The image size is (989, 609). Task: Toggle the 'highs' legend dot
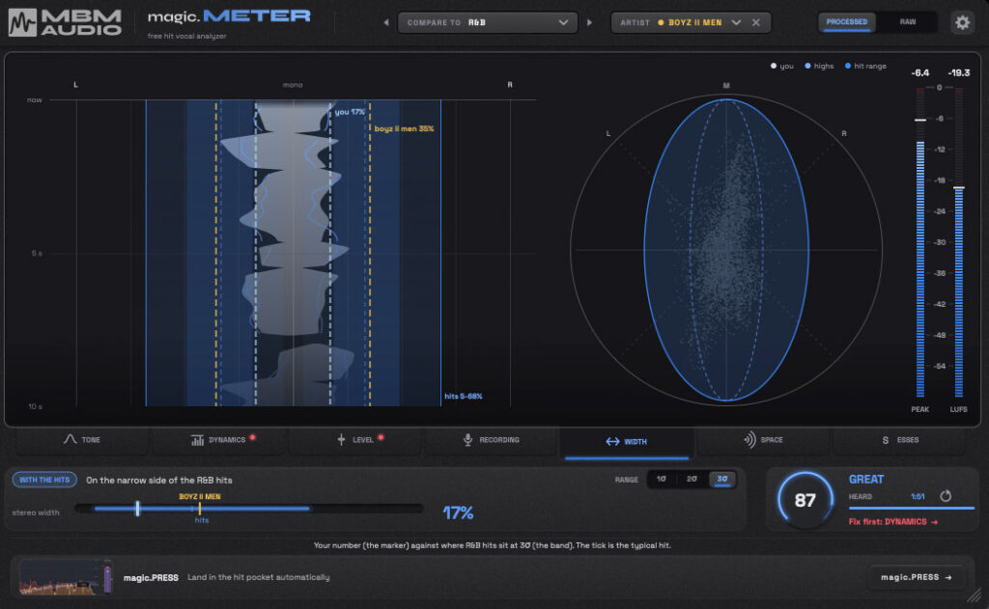point(807,66)
